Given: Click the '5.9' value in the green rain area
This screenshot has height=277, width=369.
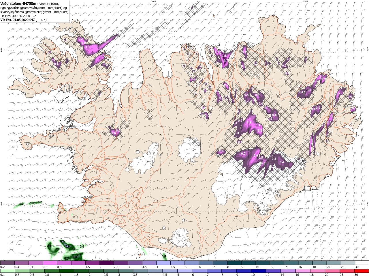Looking at the screenshot, I should tap(68, 246).
